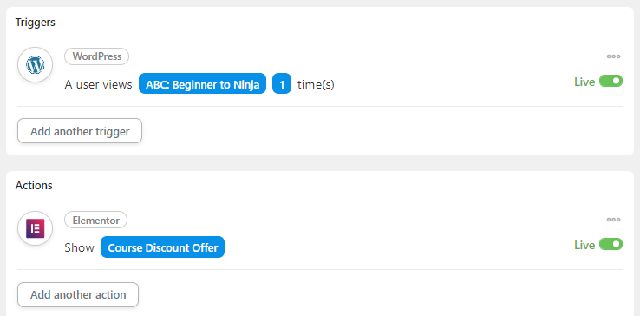Screen dimensions: 640x316
Task: Select the WordPress integration tag
Action: [97, 56]
